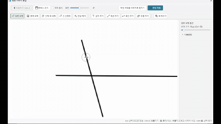
Task: Pick the 곡선 추가 curve tool
Action: (128, 16)
